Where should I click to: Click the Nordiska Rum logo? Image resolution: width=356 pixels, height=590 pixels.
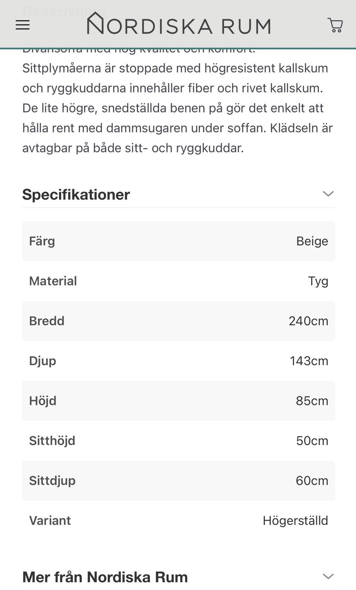tap(179, 24)
